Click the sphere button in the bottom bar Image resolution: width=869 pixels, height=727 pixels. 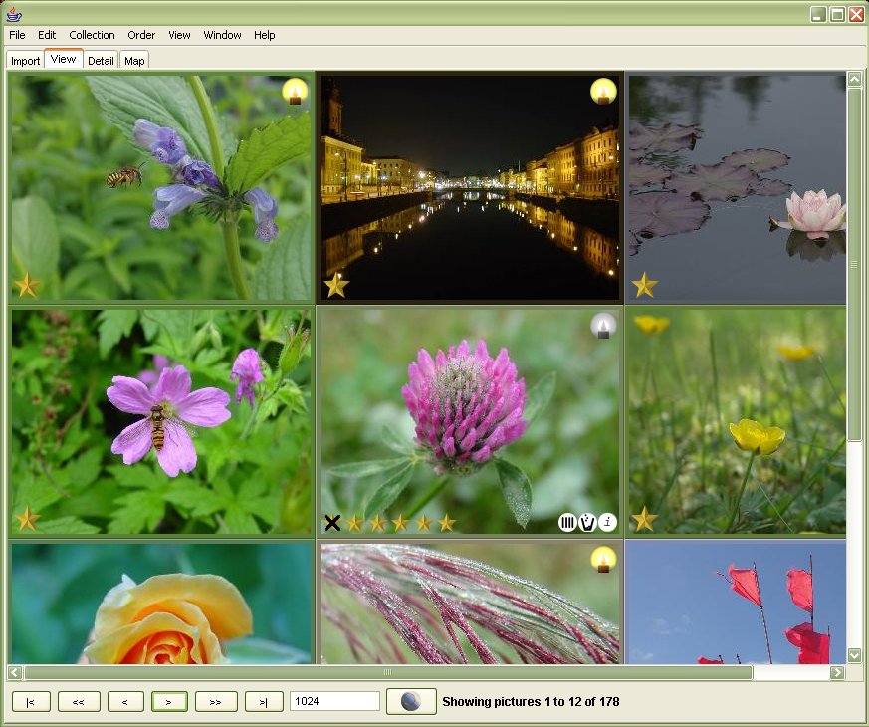[411, 701]
